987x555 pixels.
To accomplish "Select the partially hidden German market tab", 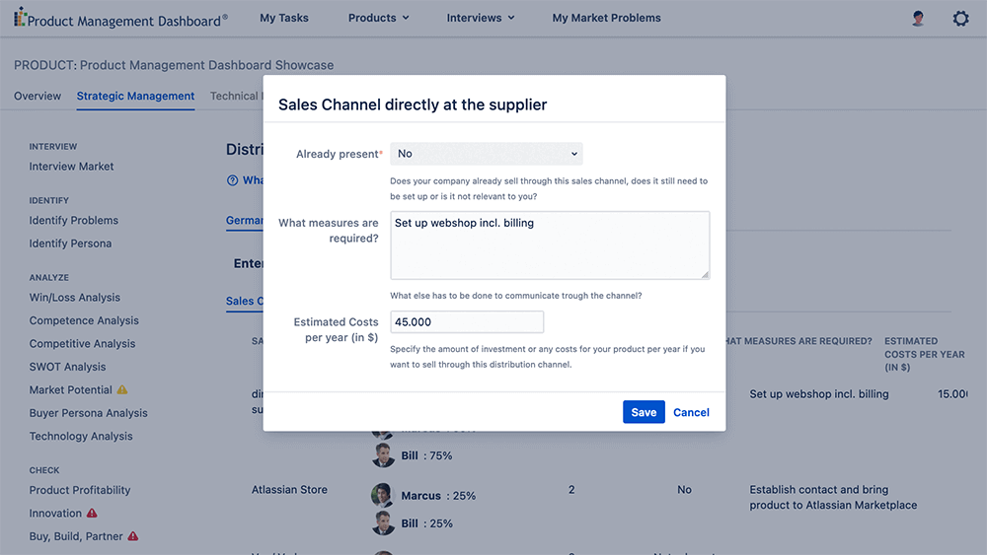I will (x=244, y=221).
